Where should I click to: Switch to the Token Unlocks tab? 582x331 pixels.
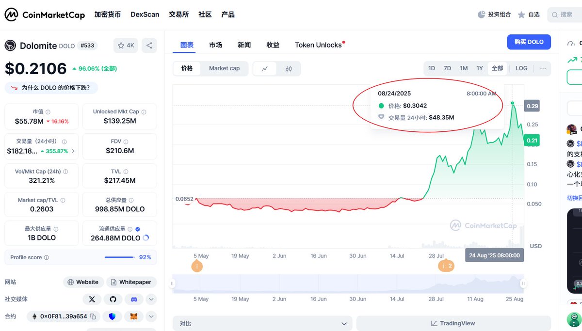click(x=319, y=45)
